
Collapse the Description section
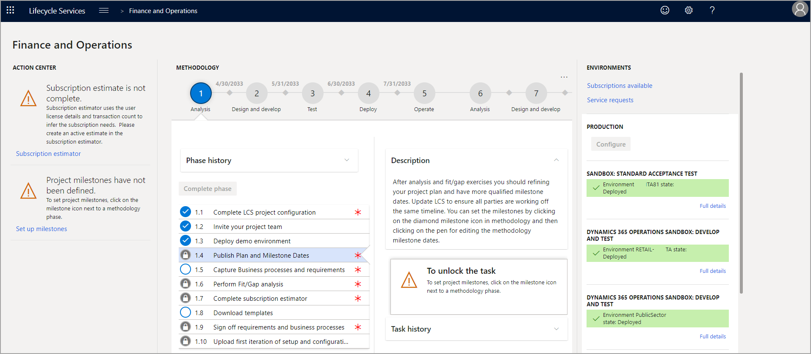[556, 160]
